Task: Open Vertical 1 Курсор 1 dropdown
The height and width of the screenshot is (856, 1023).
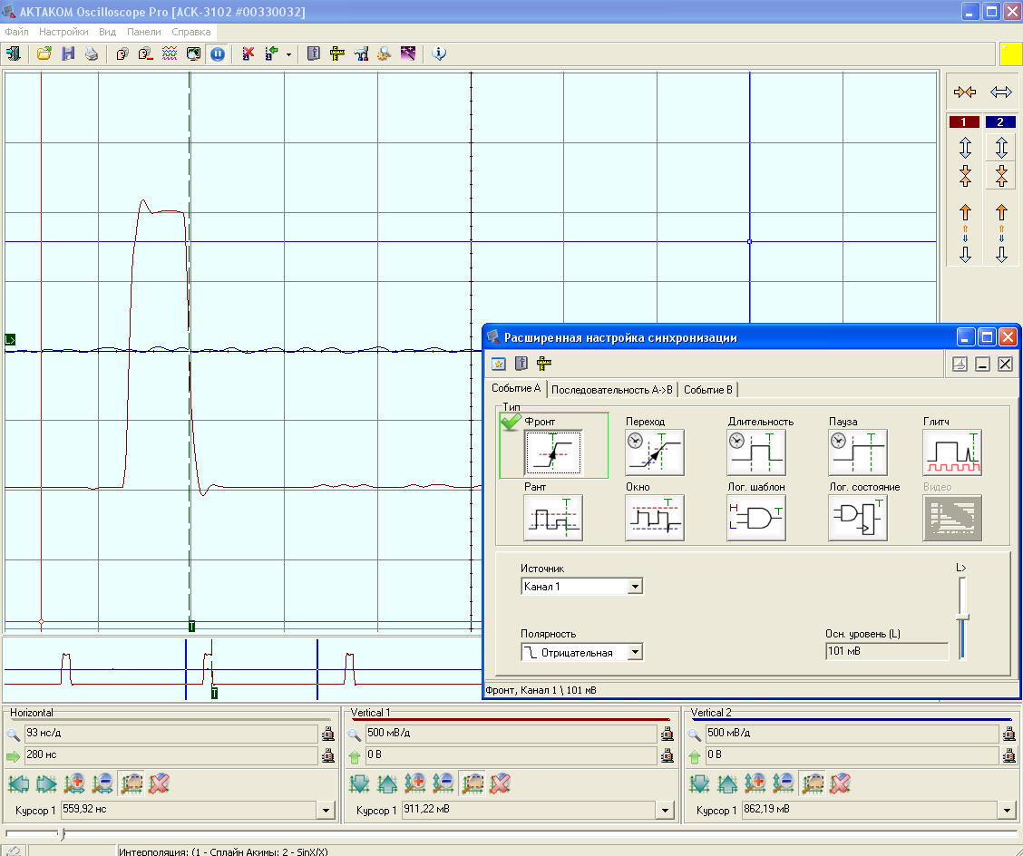Action: [x=667, y=810]
